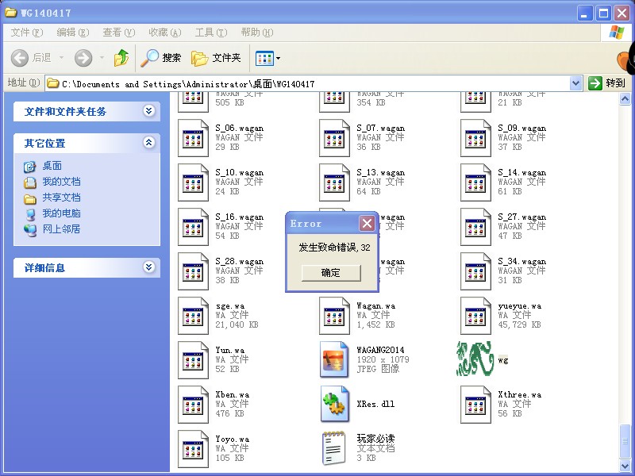The image size is (635, 476).
Task: Open the 文件 menu
Action: [x=26, y=33]
